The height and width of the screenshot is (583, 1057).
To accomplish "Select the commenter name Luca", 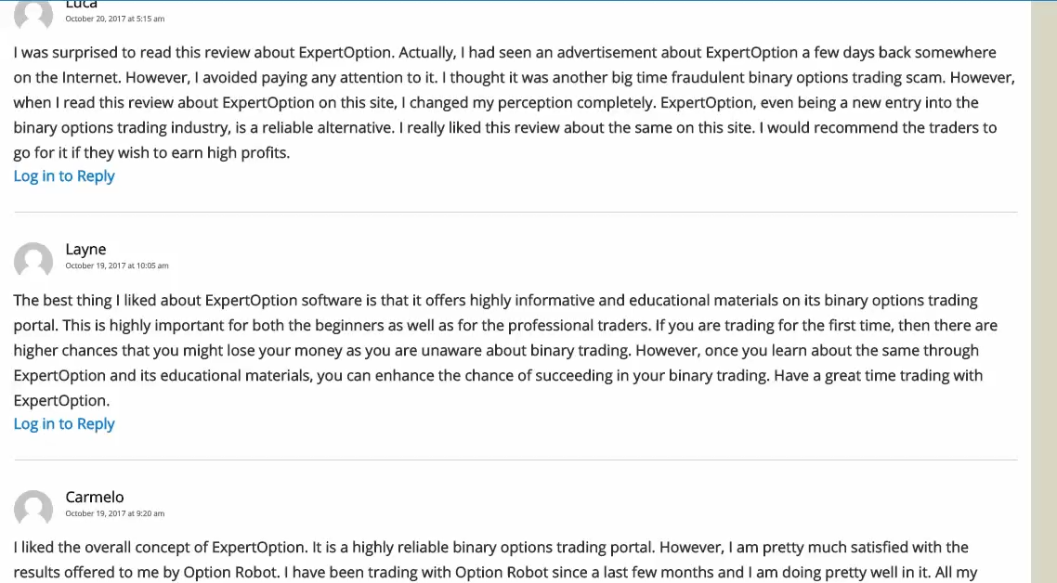I will (x=82, y=4).
